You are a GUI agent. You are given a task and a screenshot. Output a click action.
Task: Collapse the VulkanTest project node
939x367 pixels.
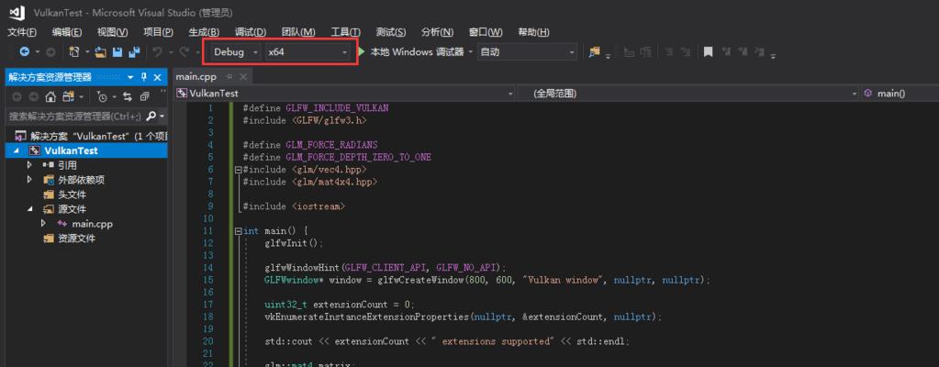(x=17, y=150)
